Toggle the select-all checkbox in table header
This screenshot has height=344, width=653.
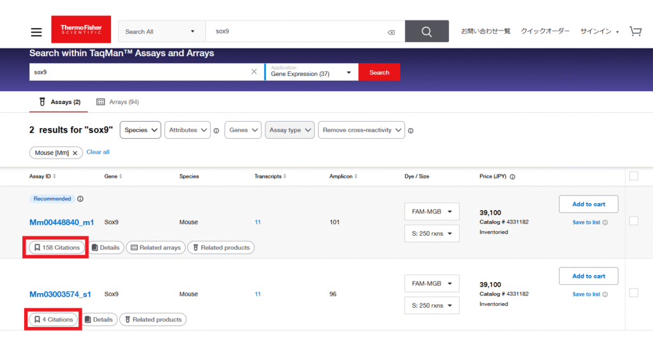[x=633, y=176]
